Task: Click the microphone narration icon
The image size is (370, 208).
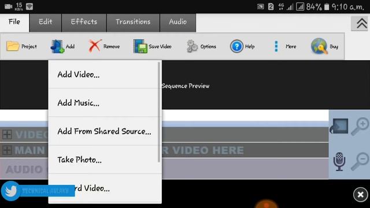Action: click(x=339, y=162)
